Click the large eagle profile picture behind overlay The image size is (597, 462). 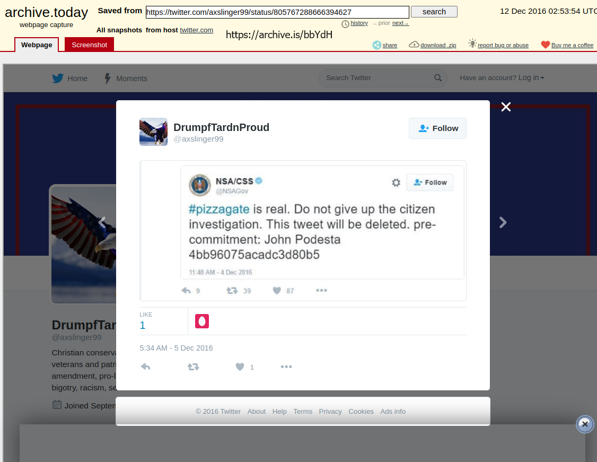(84, 244)
